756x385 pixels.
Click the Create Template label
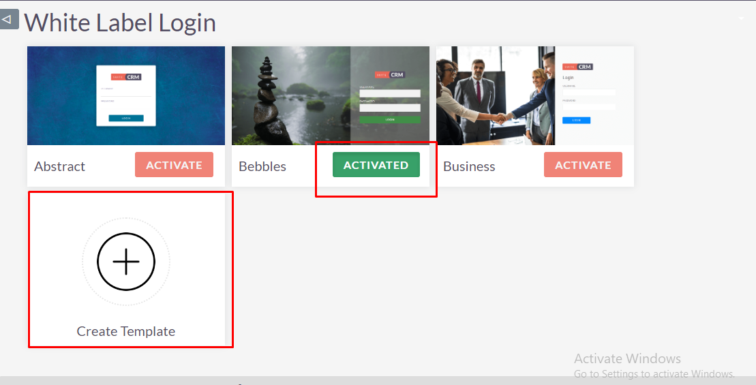pos(126,332)
